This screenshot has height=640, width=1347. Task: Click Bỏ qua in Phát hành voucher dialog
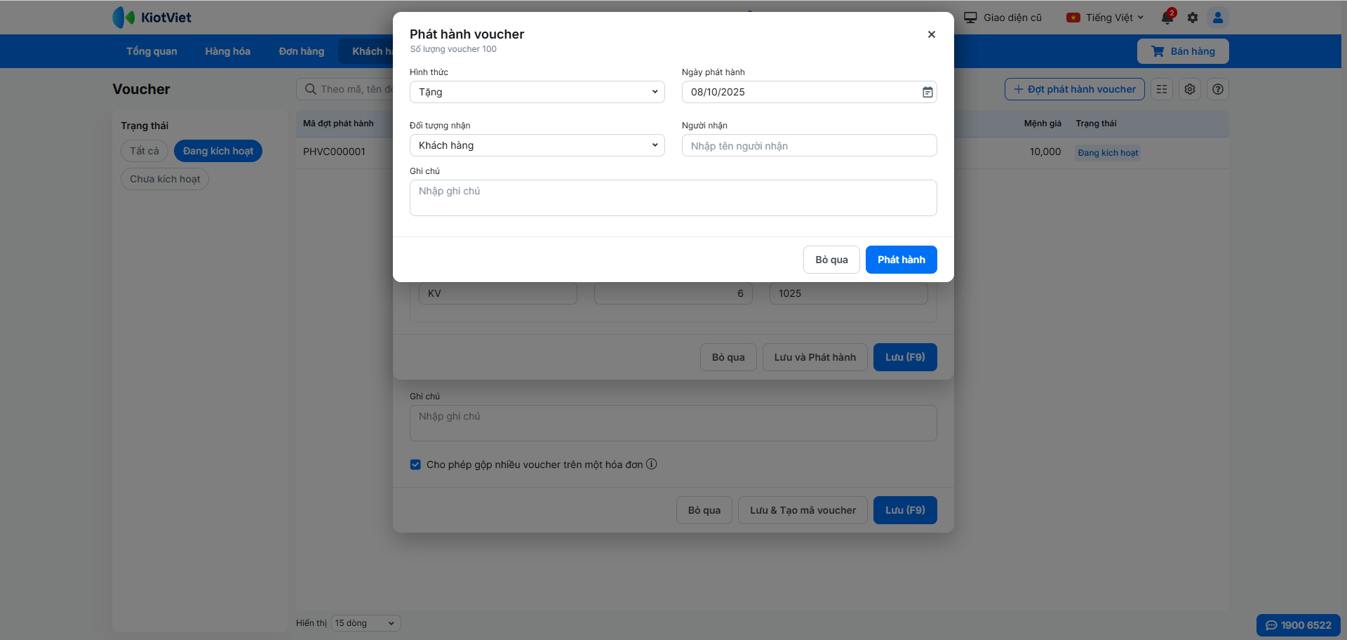831,260
